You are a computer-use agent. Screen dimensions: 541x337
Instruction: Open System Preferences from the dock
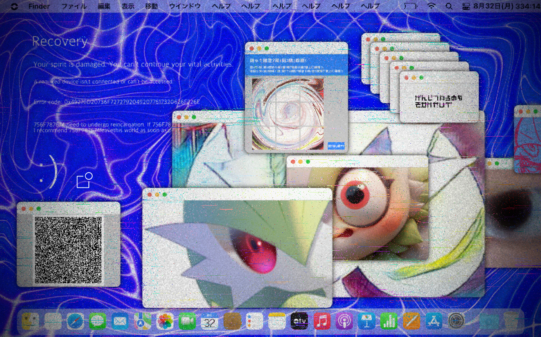[456, 321]
